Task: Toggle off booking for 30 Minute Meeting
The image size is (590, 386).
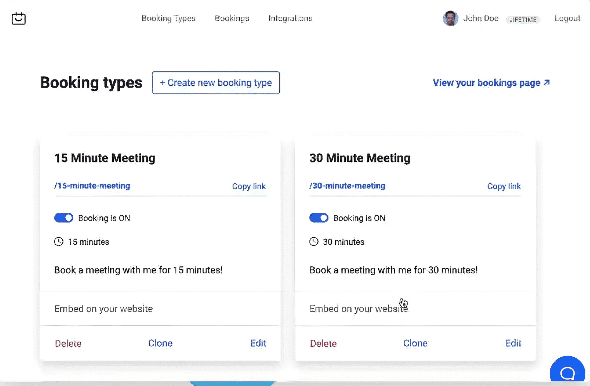Action: pos(319,218)
